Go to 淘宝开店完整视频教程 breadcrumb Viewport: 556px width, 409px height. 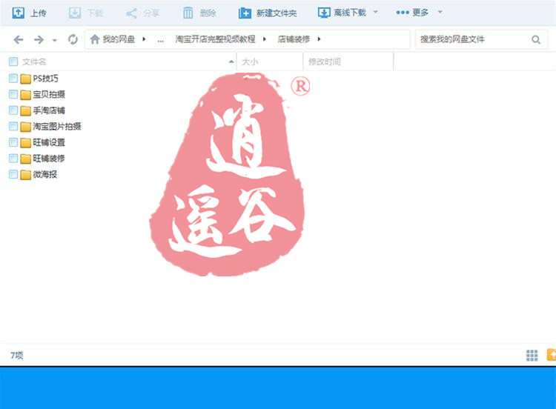click(215, 39)
